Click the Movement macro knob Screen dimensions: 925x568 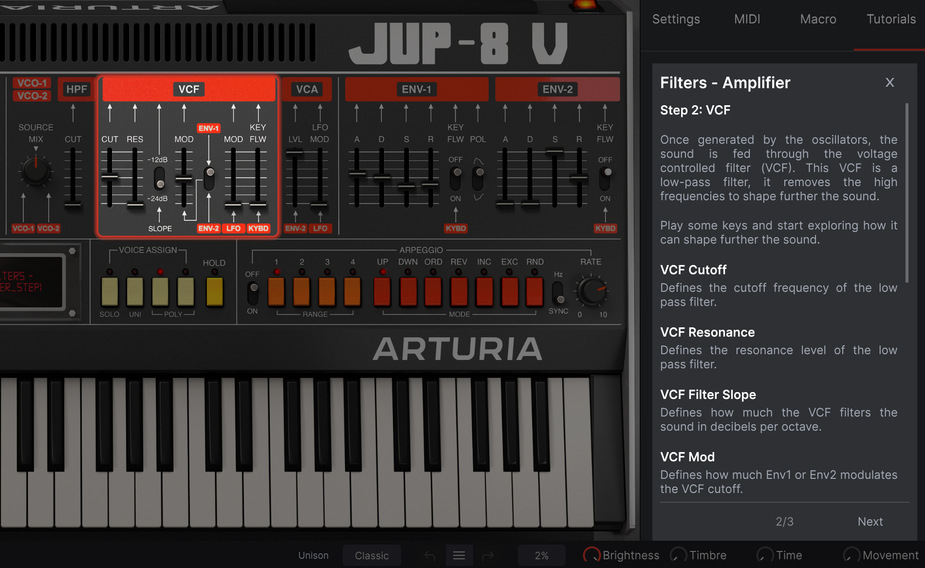[851, 555]
